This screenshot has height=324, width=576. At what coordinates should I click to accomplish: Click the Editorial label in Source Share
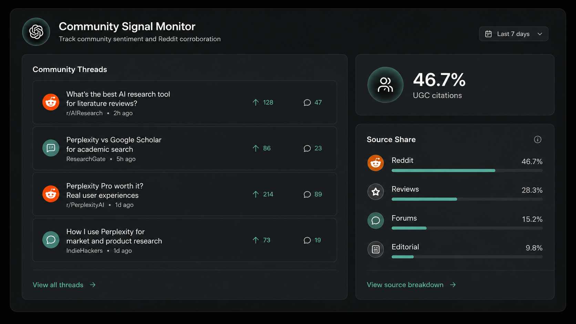tap(405, 247)
